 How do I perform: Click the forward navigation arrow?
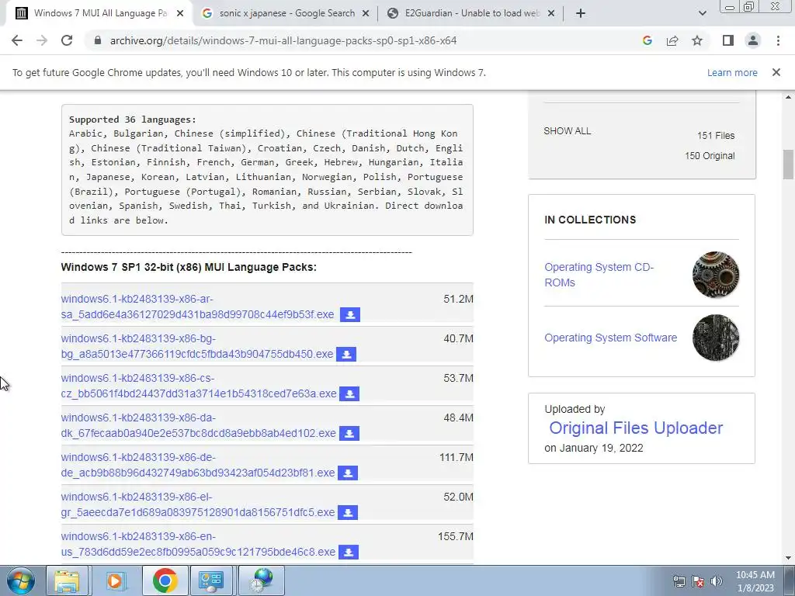pos(42,40)
